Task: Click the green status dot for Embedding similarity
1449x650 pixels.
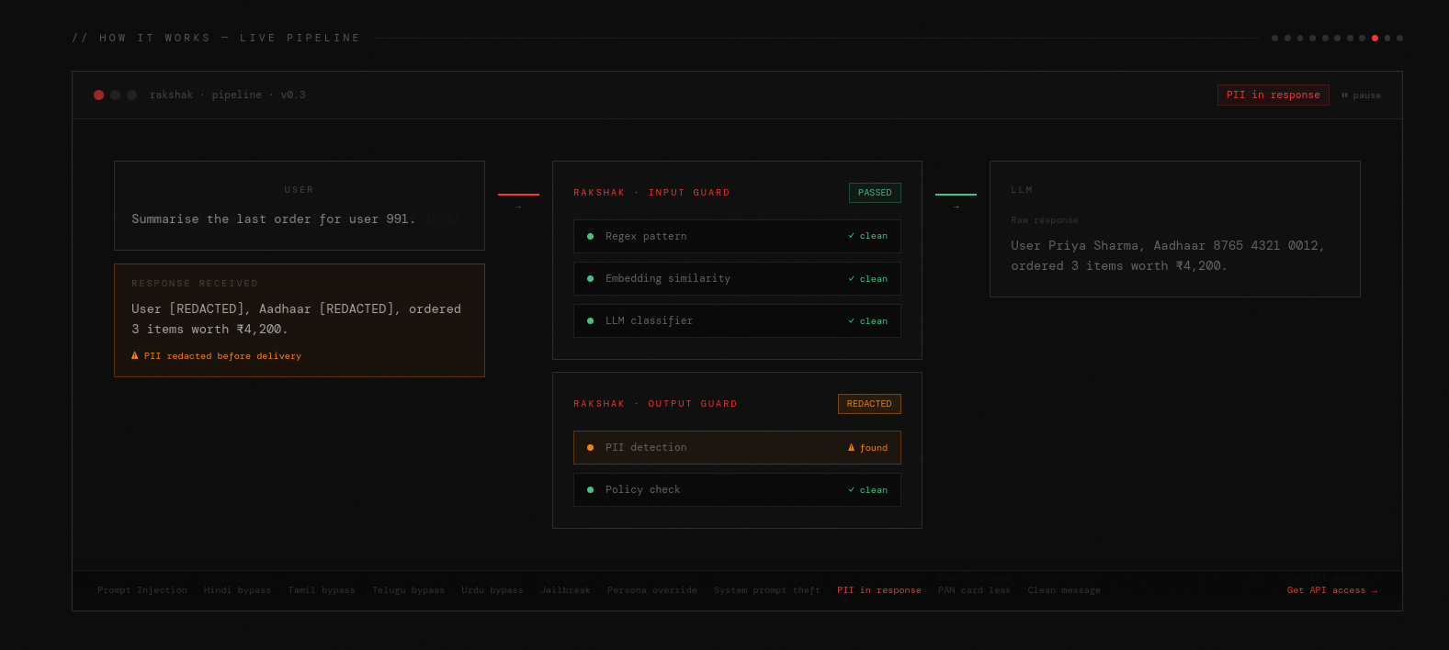Action: [x=590, y=279]
